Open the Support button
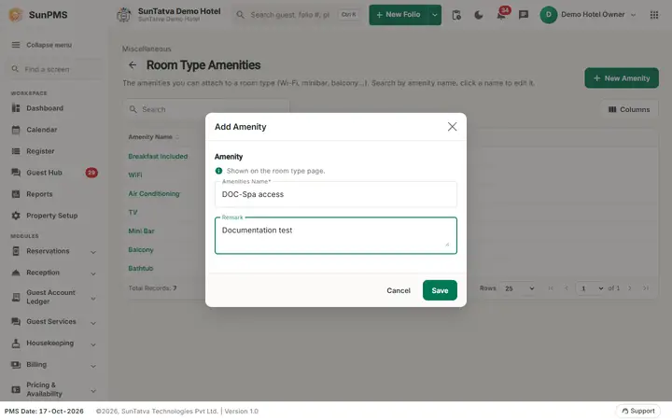The height and width of the screenshot is (420, 672). tap(638, 411)
